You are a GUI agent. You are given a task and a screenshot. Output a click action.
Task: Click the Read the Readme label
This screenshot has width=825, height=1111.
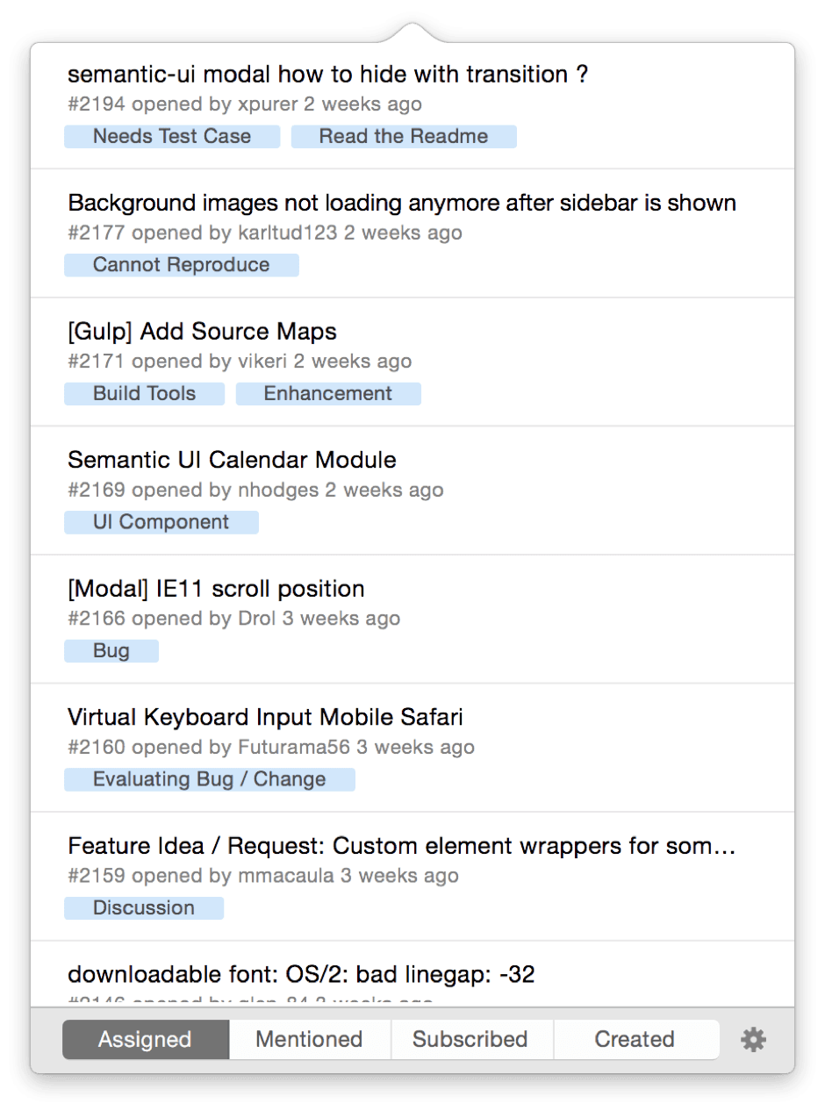pyautogui.click(x=404, y=137)
